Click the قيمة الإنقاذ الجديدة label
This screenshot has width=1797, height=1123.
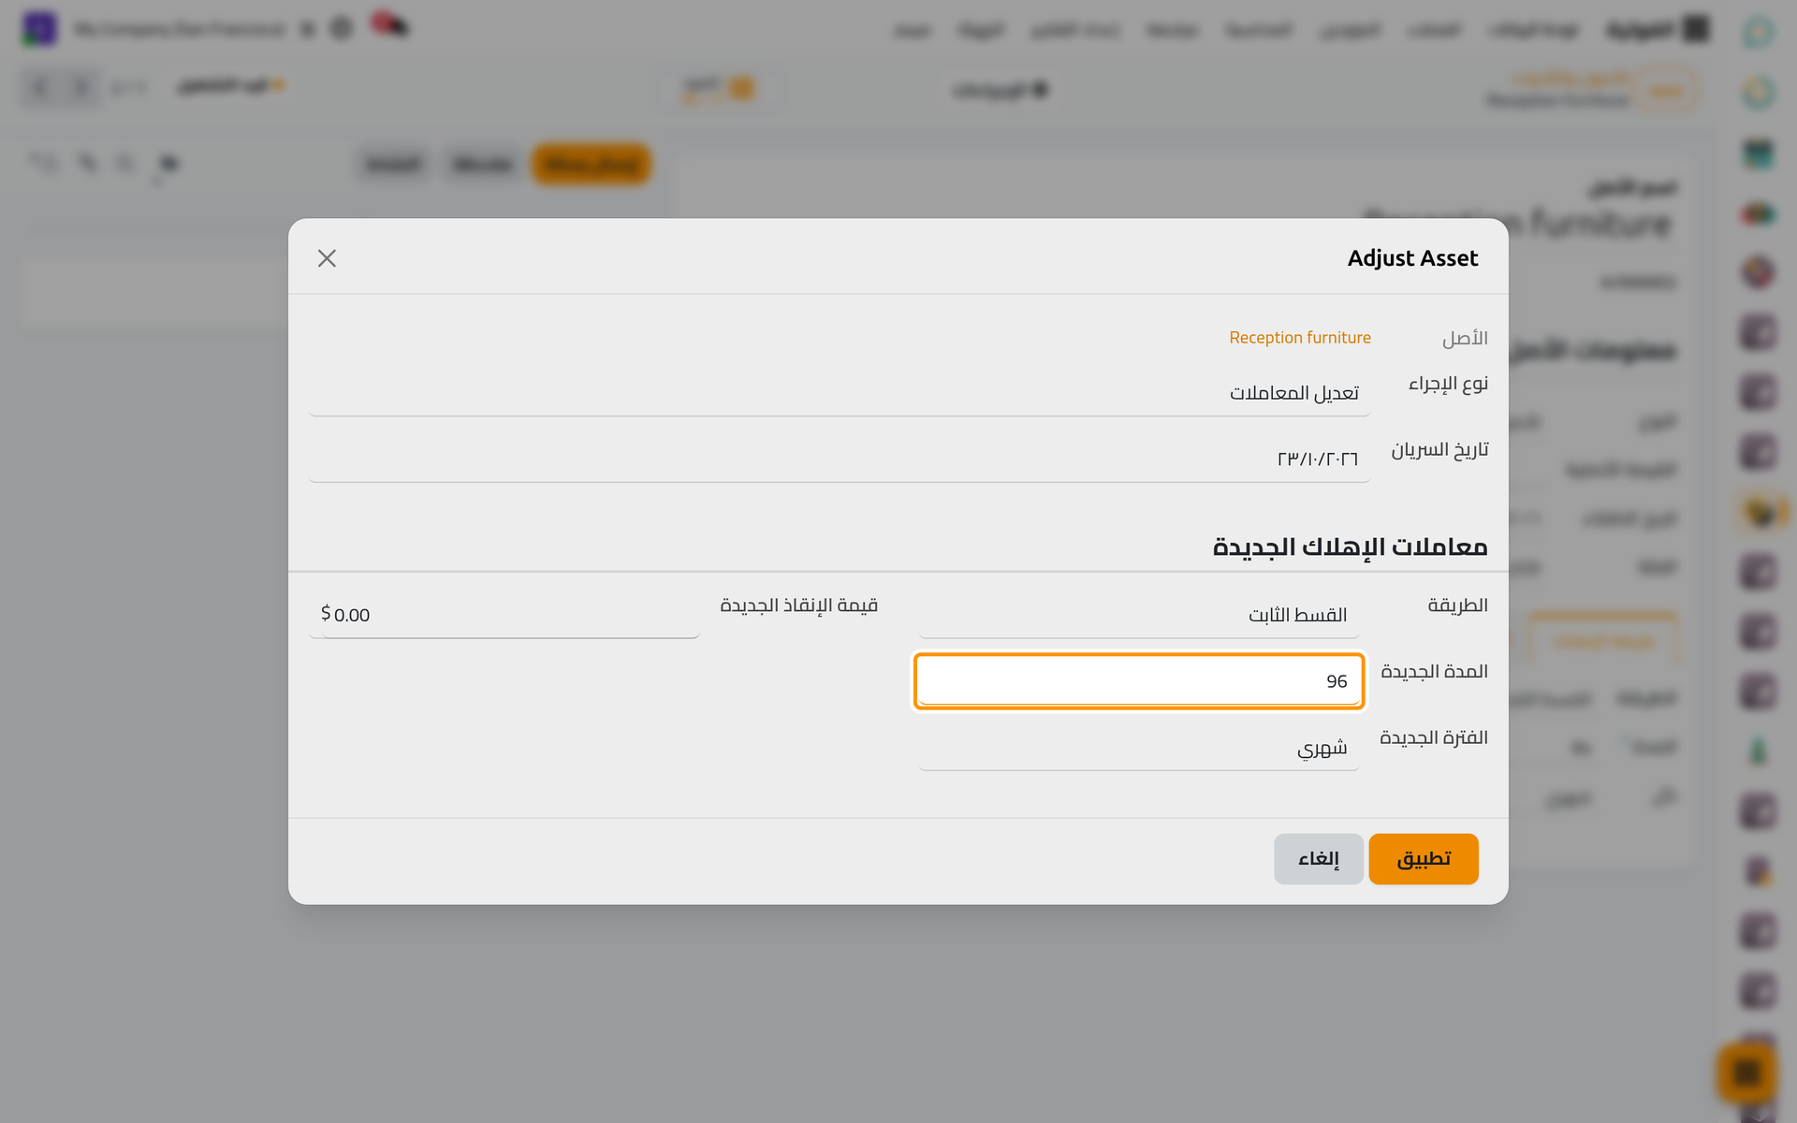[798, 605]
